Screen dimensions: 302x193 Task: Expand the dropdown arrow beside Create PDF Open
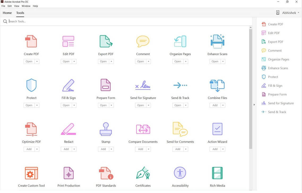[37, 62]
